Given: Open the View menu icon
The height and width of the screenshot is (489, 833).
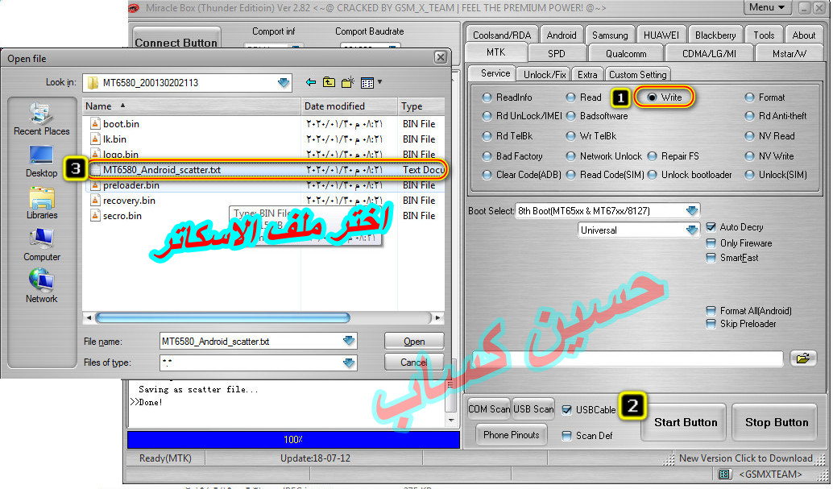Looking at the screenshot, I should click(367, 82).
